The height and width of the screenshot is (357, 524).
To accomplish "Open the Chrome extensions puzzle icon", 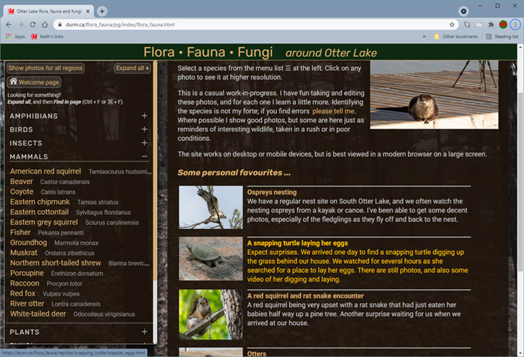I will [x=490, y=24].
